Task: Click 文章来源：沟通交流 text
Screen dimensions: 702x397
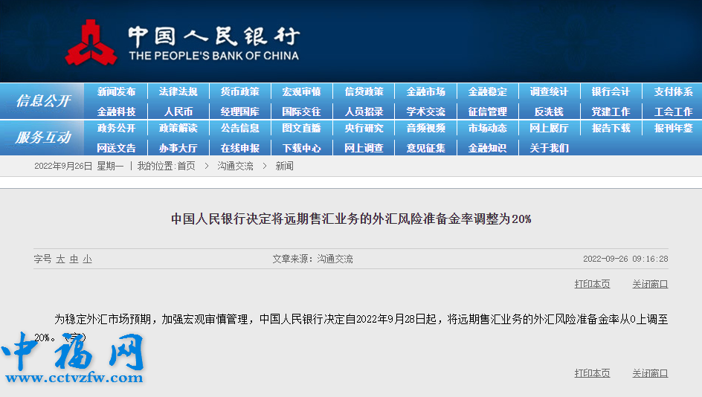Action: pos(312,259)
